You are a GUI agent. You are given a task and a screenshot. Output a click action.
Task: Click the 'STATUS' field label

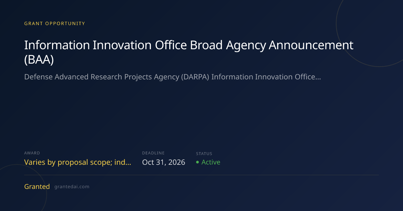pyautogui.click(x=204, y=154)
